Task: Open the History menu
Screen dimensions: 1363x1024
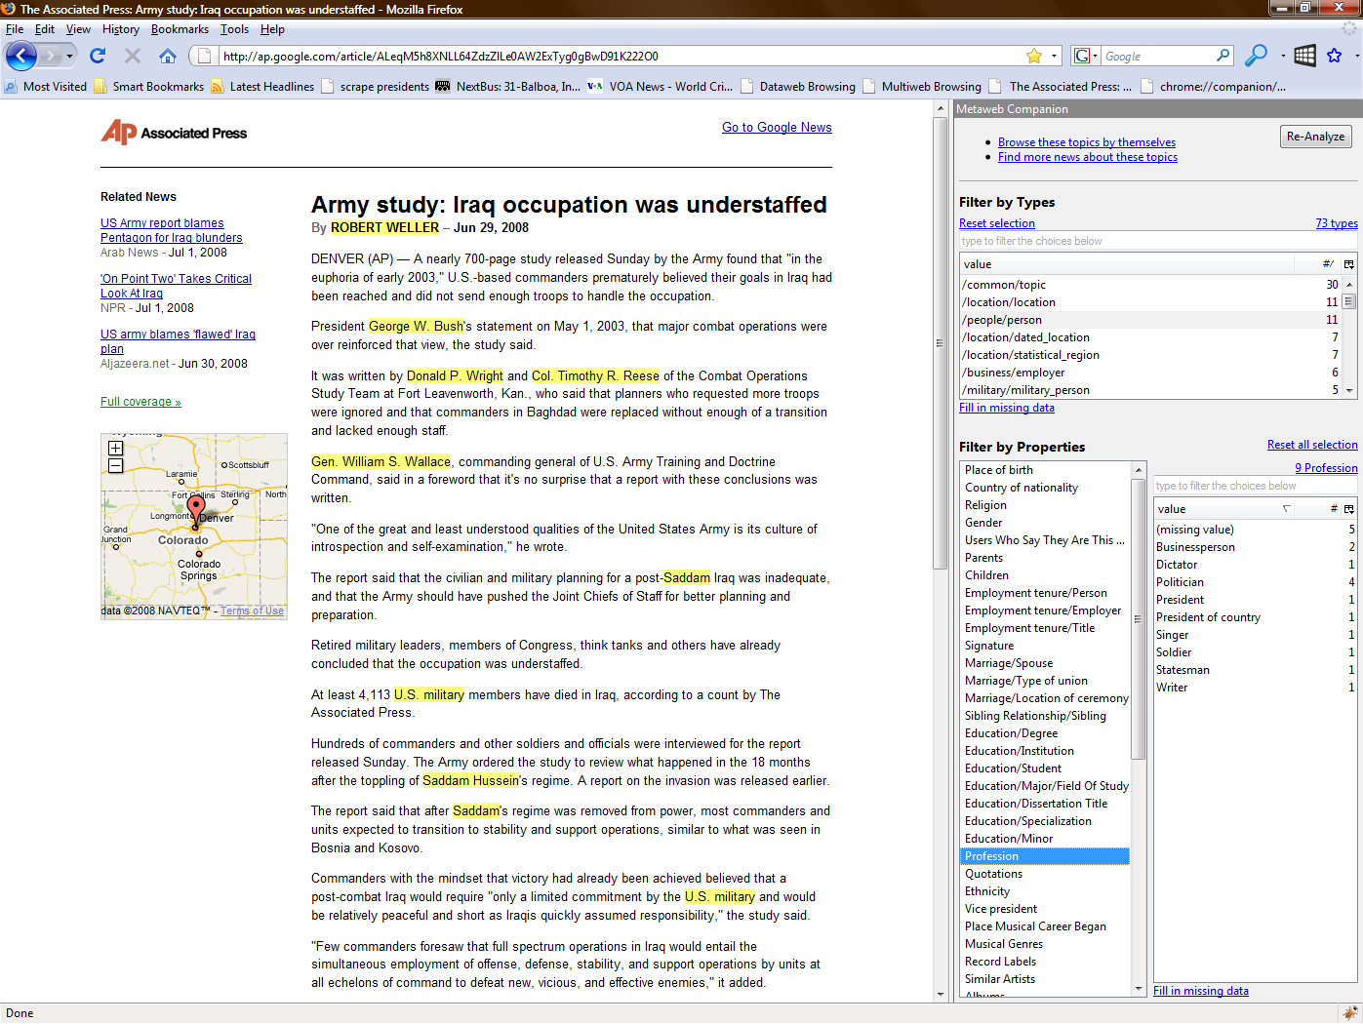Action: point(121,29)
